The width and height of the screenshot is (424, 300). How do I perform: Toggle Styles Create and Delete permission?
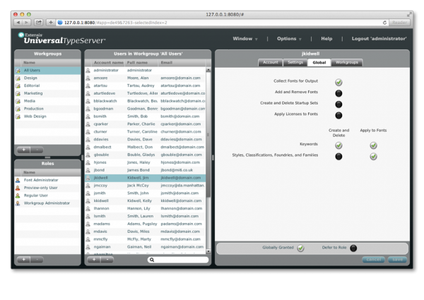338,156
